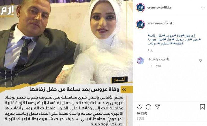This screenshot has height=126, width=207.
Task: Open eremnewsofficial profile avatar in header
Action: [x=140, y=8]
